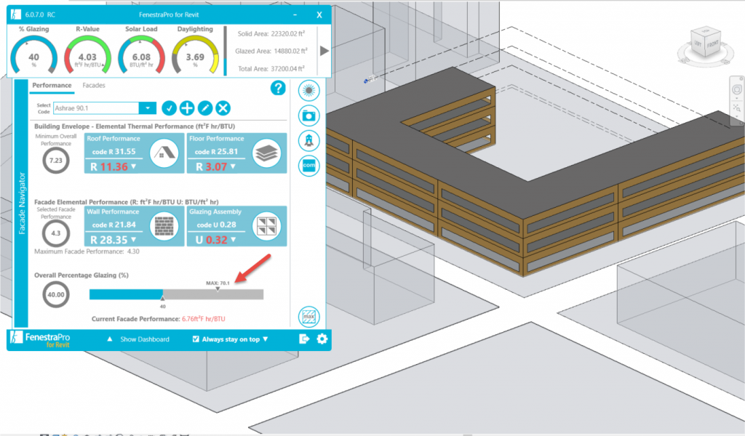Screen dimensions: 745x436
Task: Apply selected code with checkmark icon
Action: [169, 108]
